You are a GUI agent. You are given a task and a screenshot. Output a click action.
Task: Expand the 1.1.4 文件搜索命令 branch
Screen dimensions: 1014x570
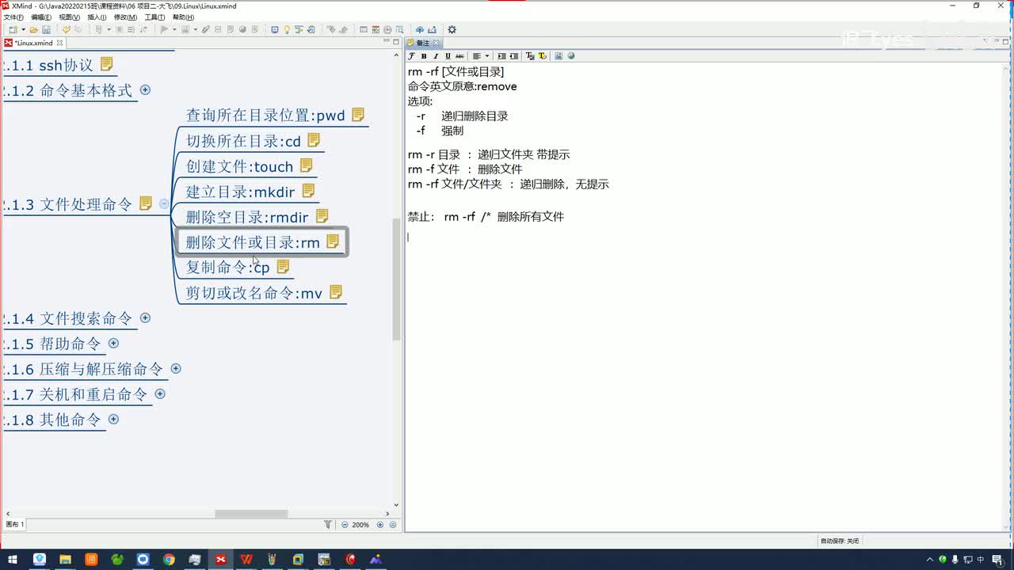(145, 317)
